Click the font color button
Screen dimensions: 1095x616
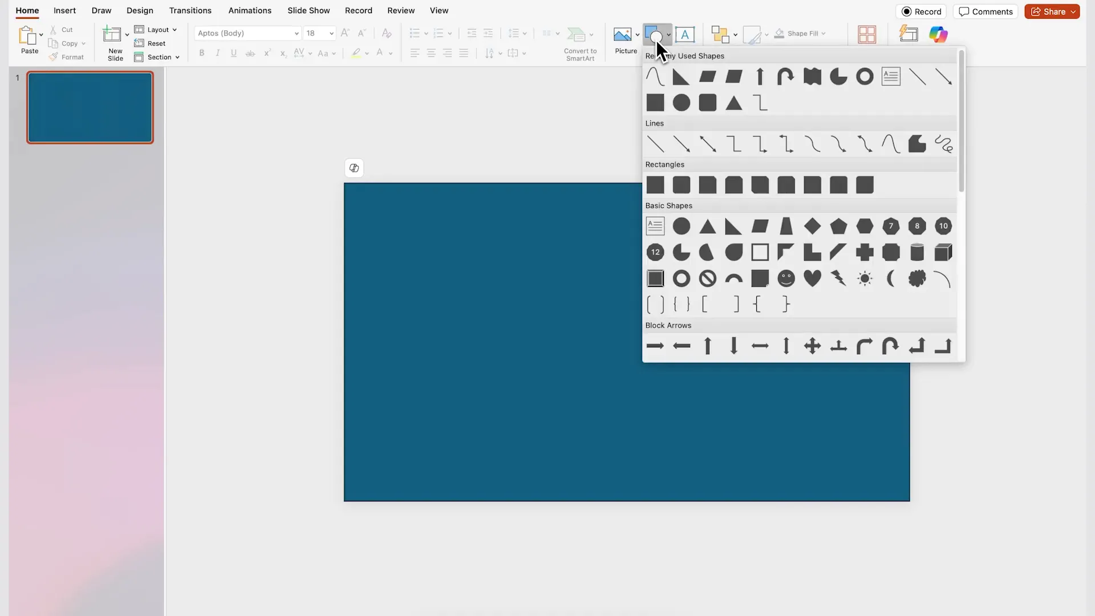(x=380, y=53)
